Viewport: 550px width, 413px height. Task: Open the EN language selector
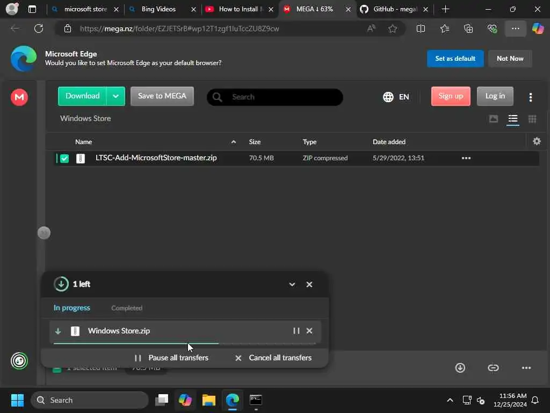pos(396,97)
